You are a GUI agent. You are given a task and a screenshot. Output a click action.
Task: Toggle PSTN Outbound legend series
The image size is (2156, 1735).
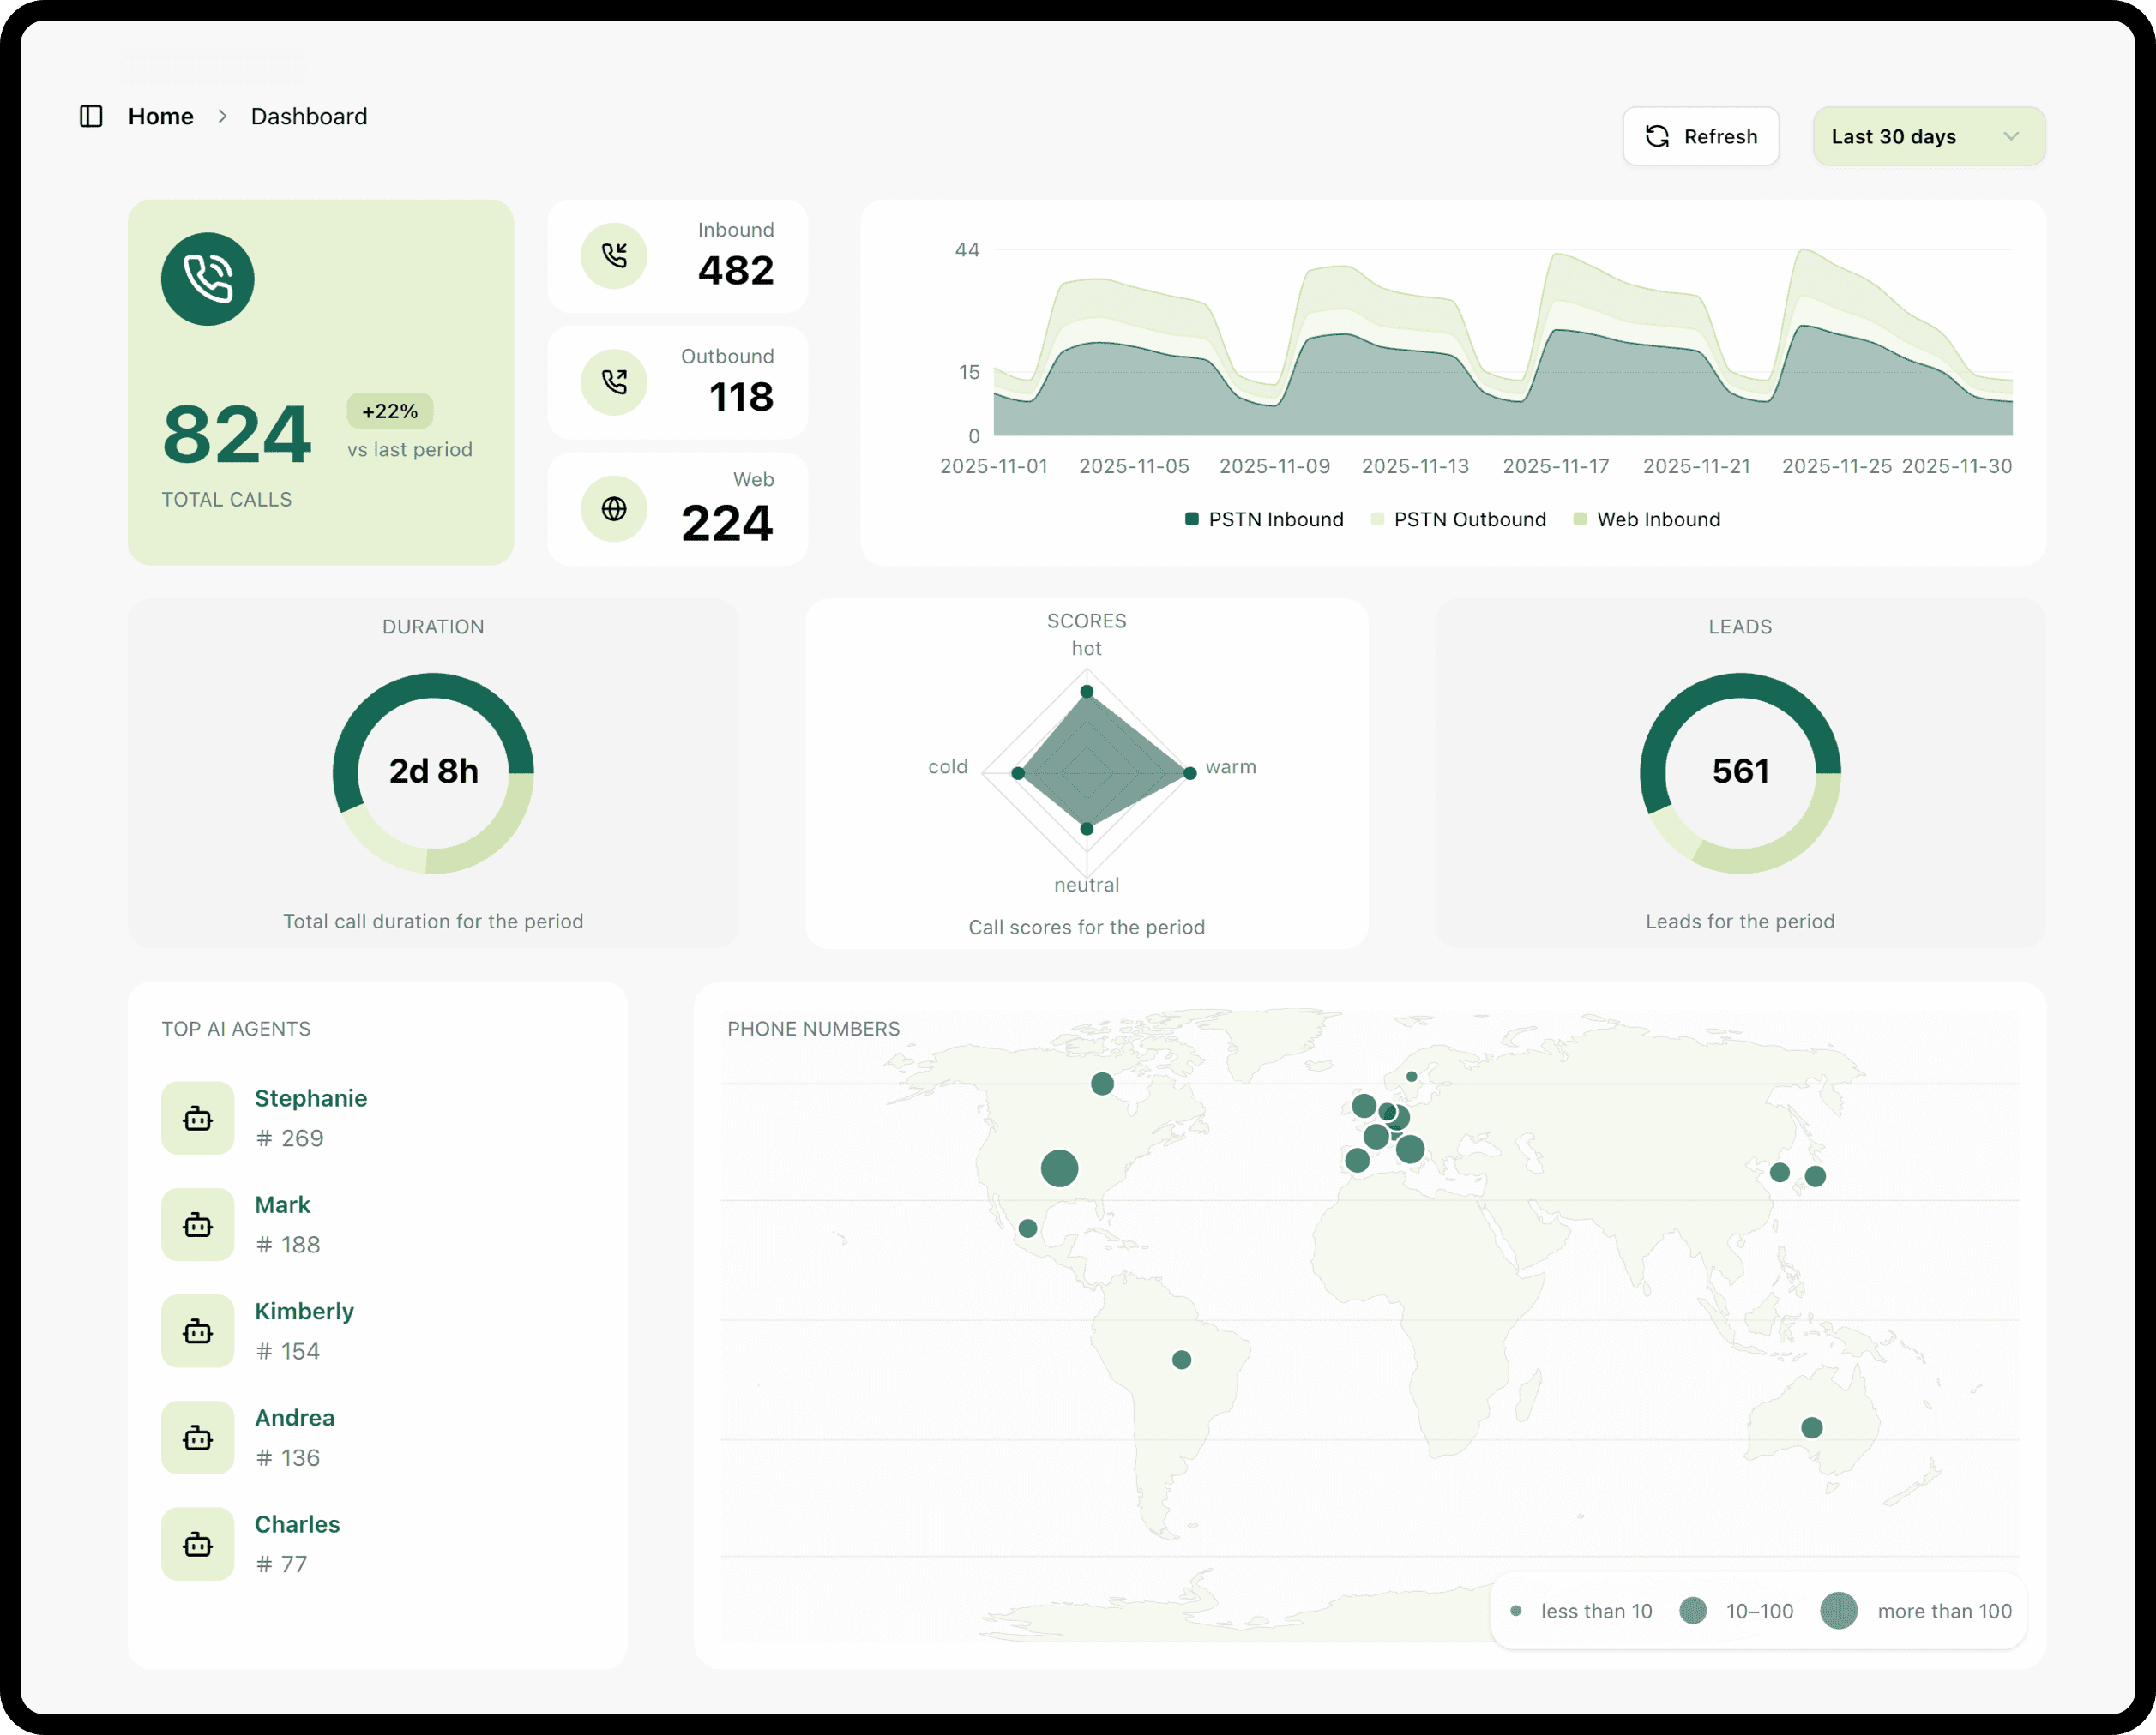(x=1458, y=519)
